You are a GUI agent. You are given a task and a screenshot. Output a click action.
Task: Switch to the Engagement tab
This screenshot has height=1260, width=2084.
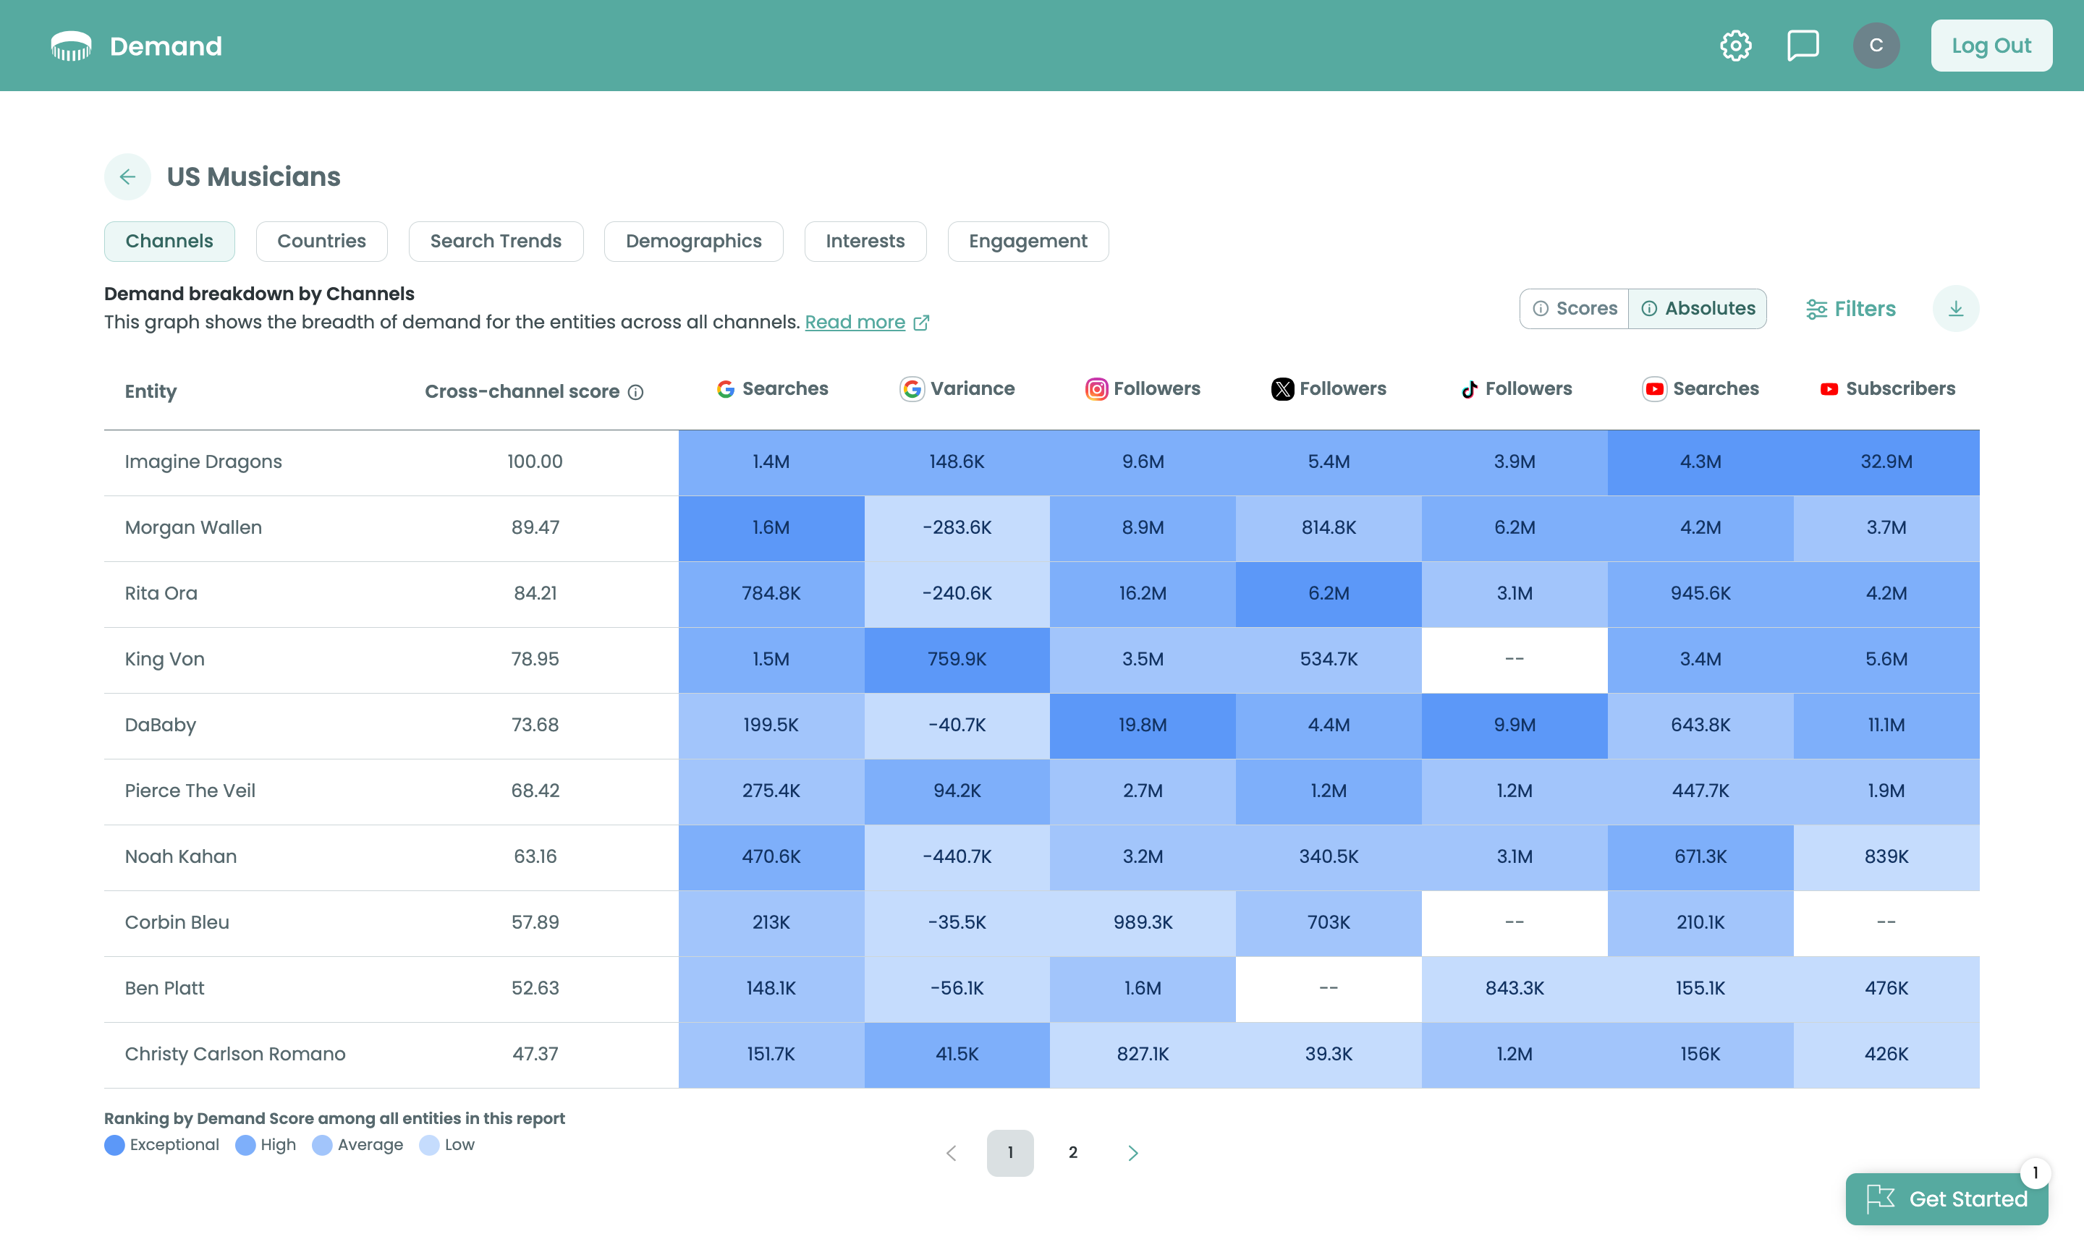(1028, 242)
